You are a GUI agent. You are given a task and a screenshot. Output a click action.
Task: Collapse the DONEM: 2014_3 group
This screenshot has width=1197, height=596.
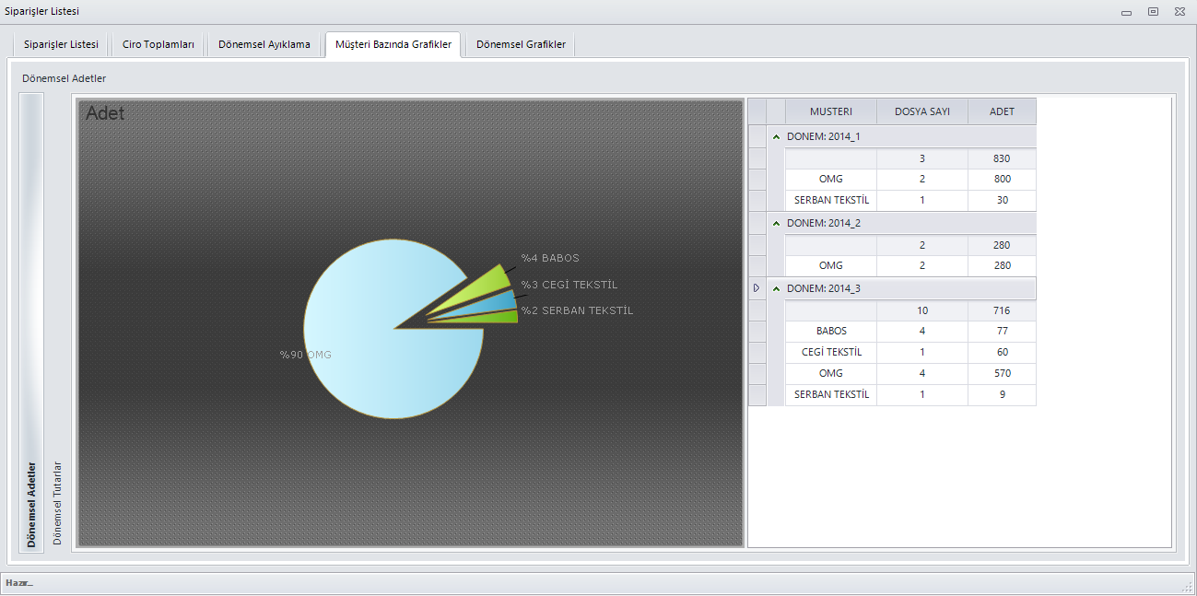777,288
